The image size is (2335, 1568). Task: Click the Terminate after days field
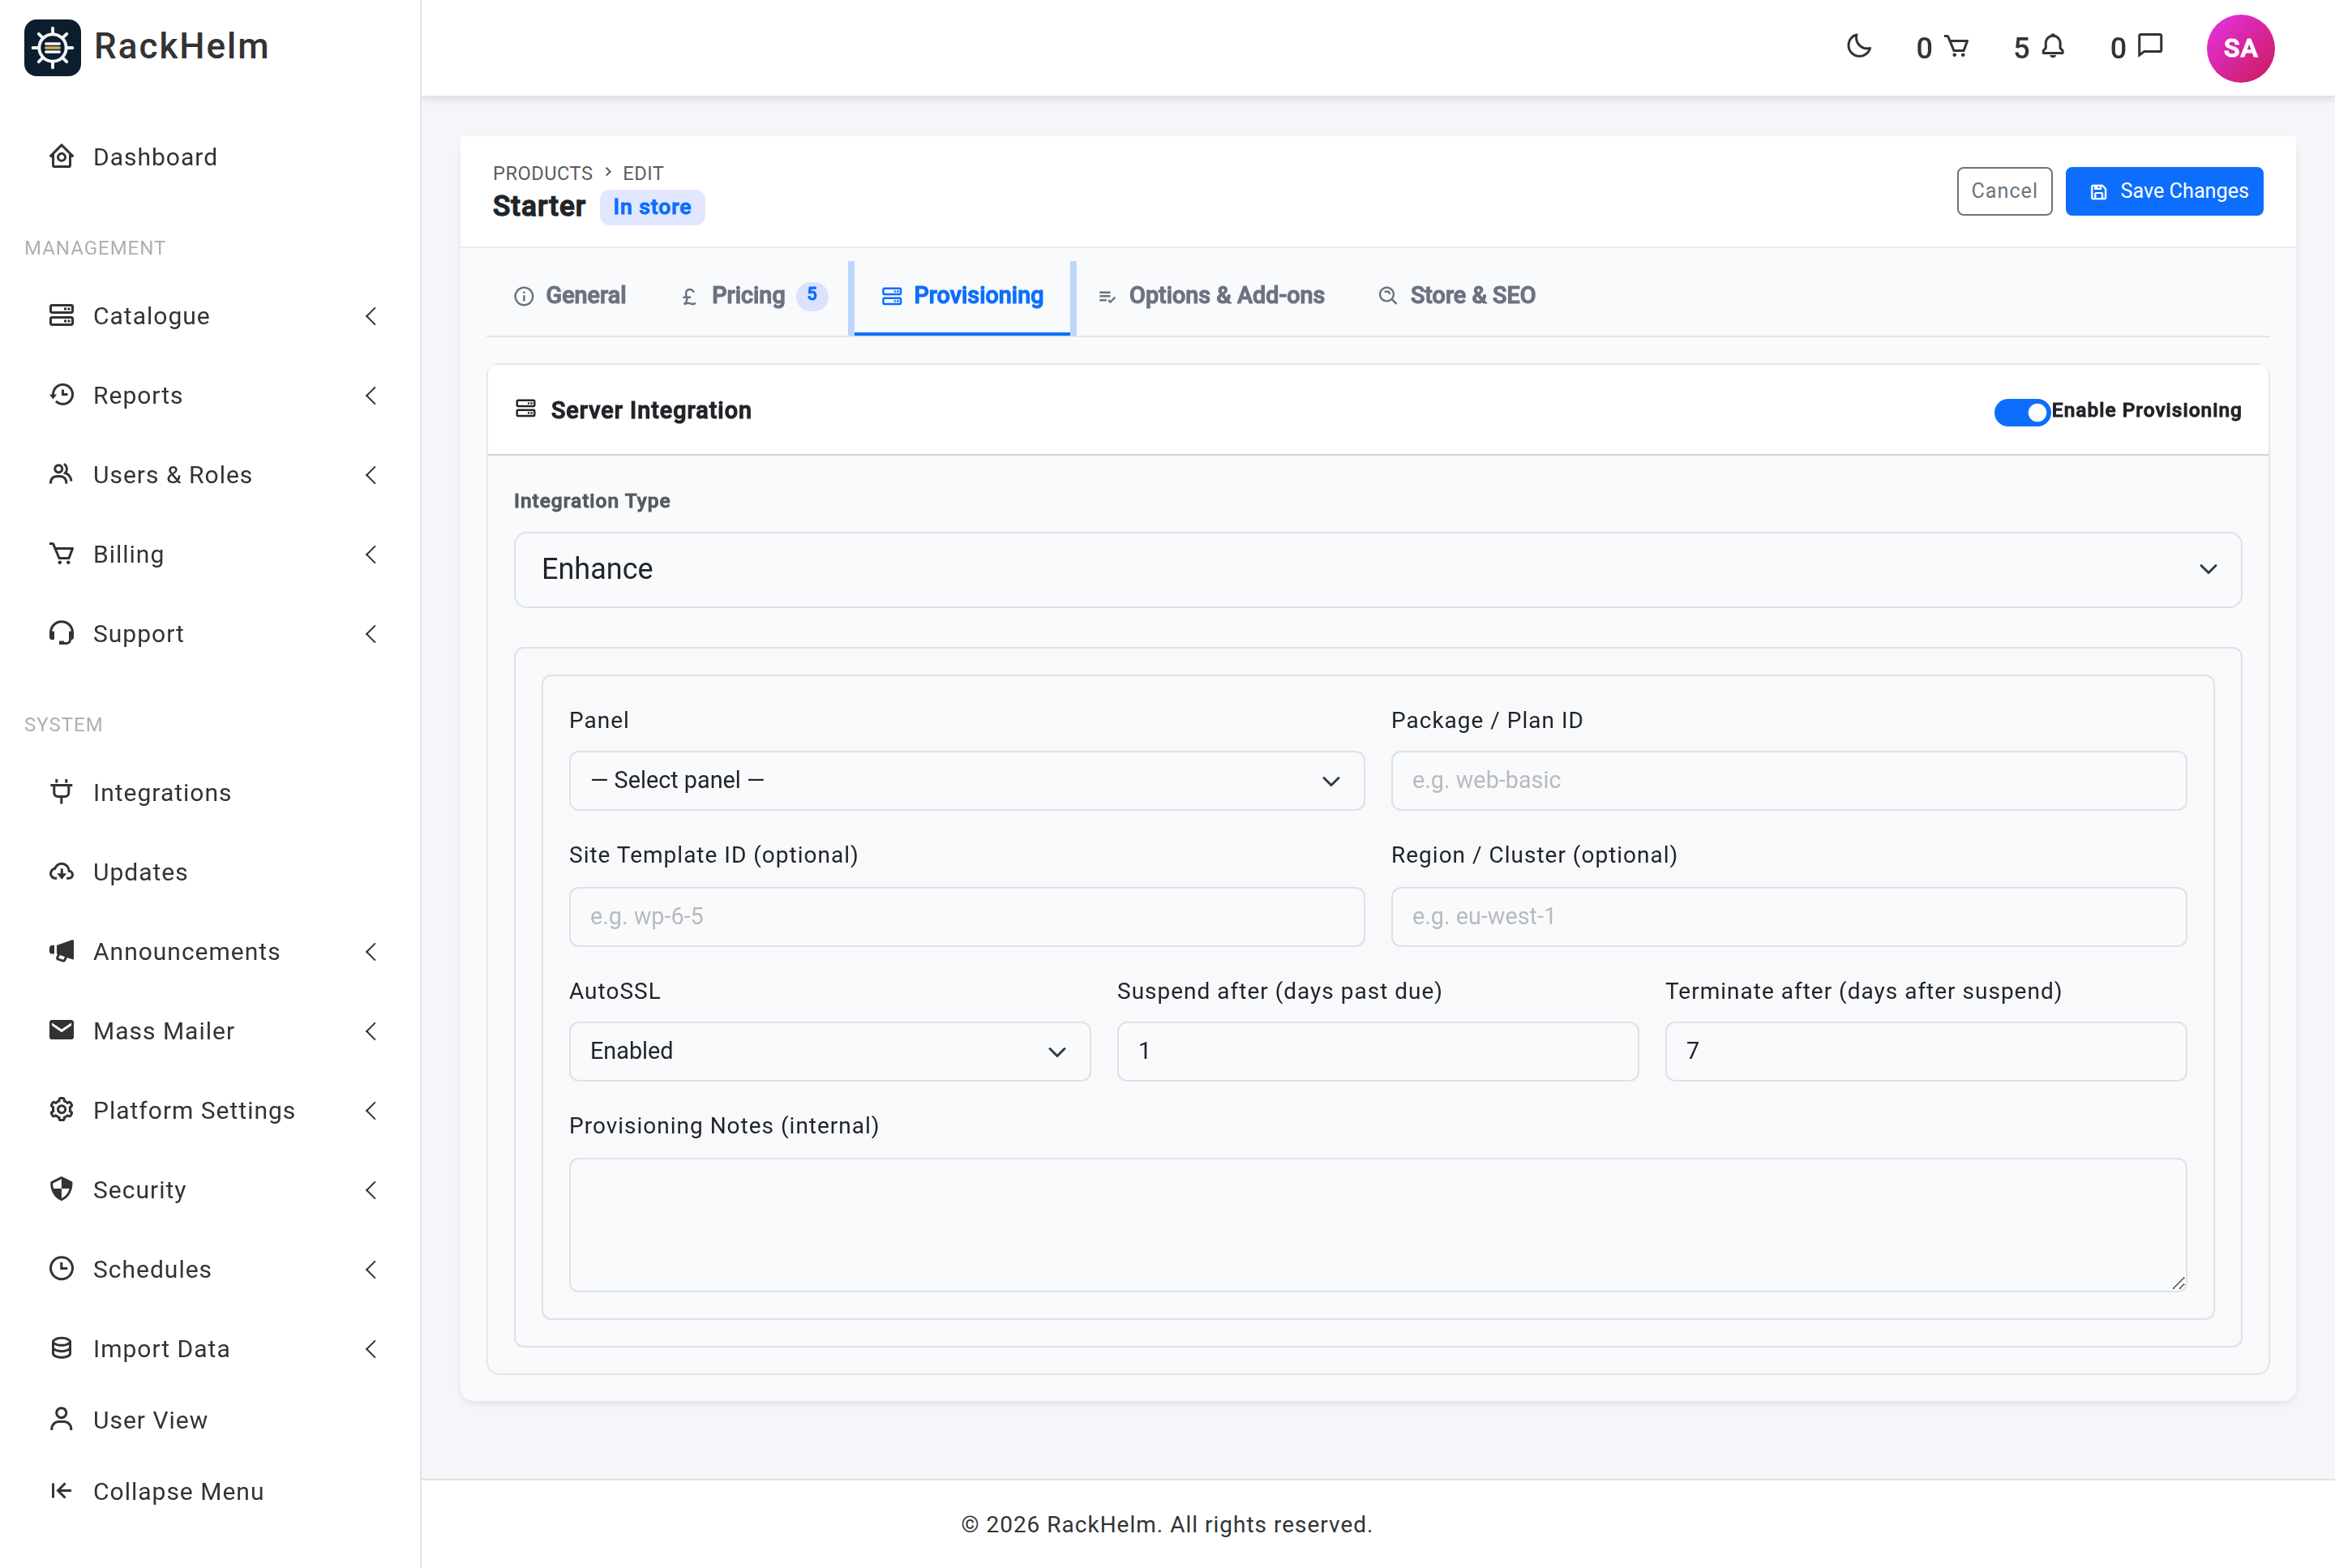point(1925,1051)
